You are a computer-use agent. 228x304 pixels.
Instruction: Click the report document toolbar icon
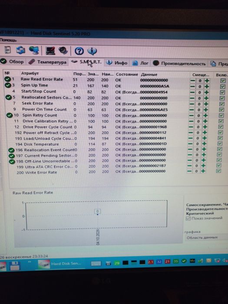pyautogui.click(x=7, y=50)
